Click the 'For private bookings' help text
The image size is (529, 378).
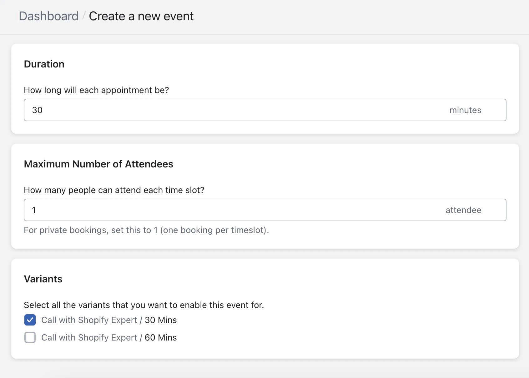point(146,230)
